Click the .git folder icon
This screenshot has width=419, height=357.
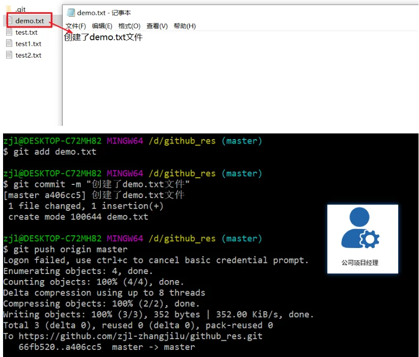point(9,9)
